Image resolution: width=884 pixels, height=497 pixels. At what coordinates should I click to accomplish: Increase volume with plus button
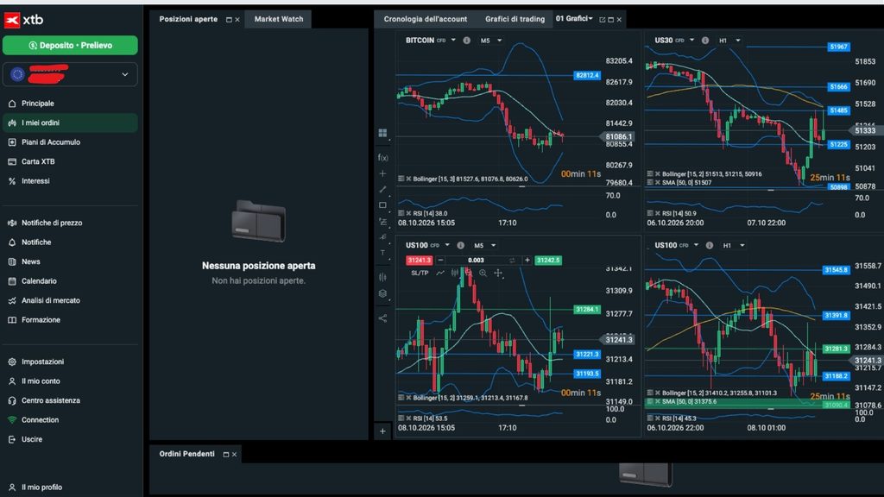coord(527,261)
